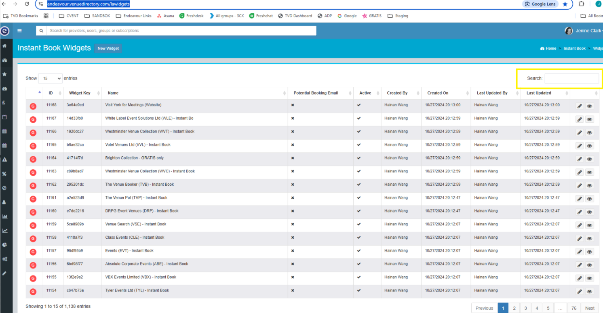This screenshot has height=313, width=603.
Task: Click red G icon for widget 11160
Action: [33, 212]
